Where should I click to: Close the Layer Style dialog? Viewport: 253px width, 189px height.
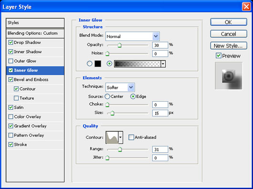[246, 7]
